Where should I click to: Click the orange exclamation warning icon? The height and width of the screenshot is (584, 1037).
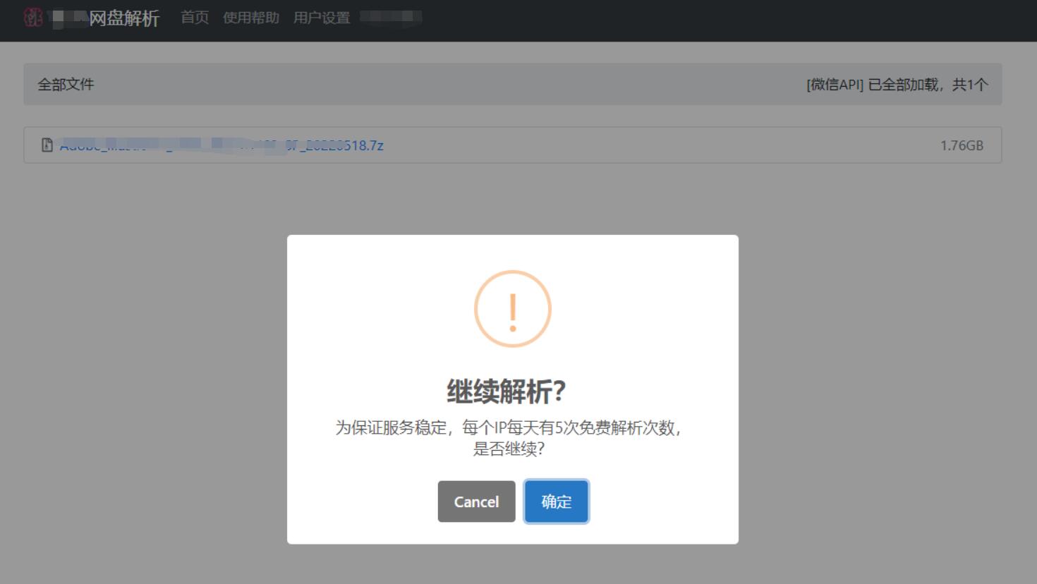pos(513,309)
